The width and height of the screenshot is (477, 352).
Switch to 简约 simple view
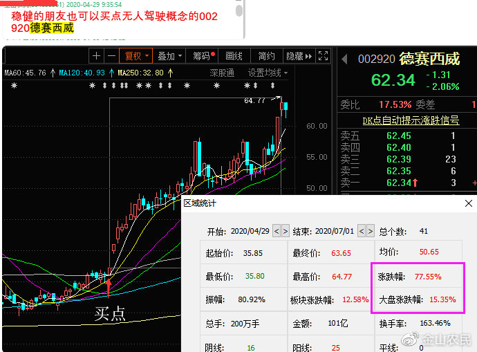[266, 56]
